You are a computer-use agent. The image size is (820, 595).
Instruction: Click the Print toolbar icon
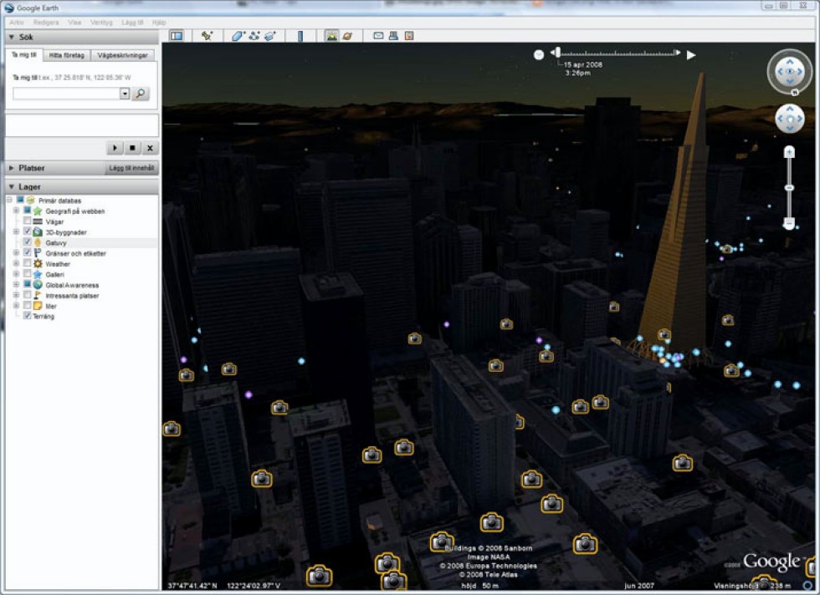[393, 36]
